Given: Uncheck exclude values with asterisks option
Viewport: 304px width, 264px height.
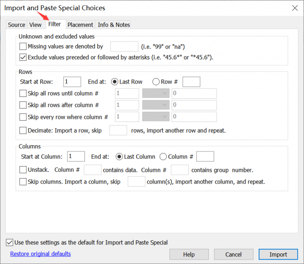Looking at the screenshot, I should pyautogui.click(x=23, y=57).
